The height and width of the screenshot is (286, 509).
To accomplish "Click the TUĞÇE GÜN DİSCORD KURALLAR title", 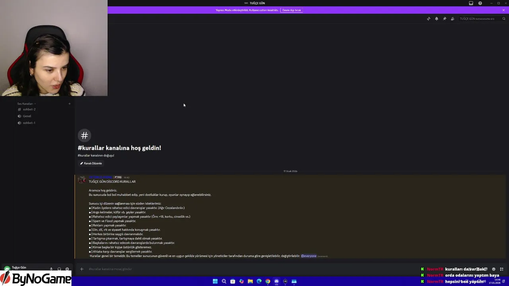I will click(x=112, y=182).
